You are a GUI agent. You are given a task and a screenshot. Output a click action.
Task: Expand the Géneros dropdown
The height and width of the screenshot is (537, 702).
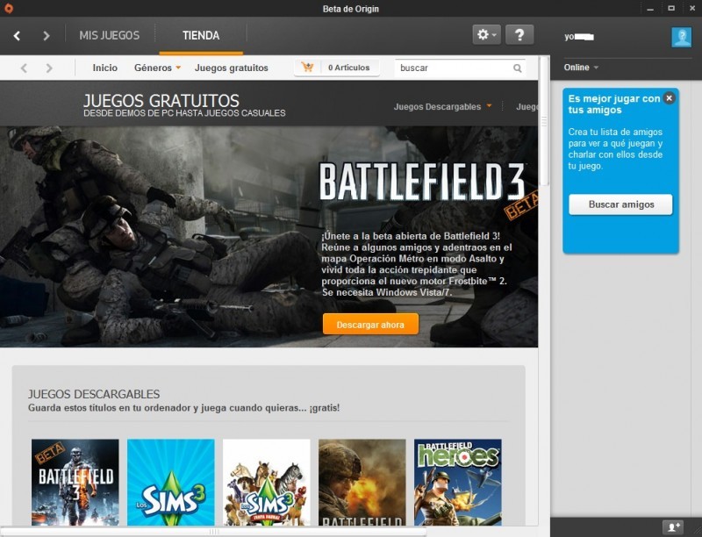[x=157, y=68]
